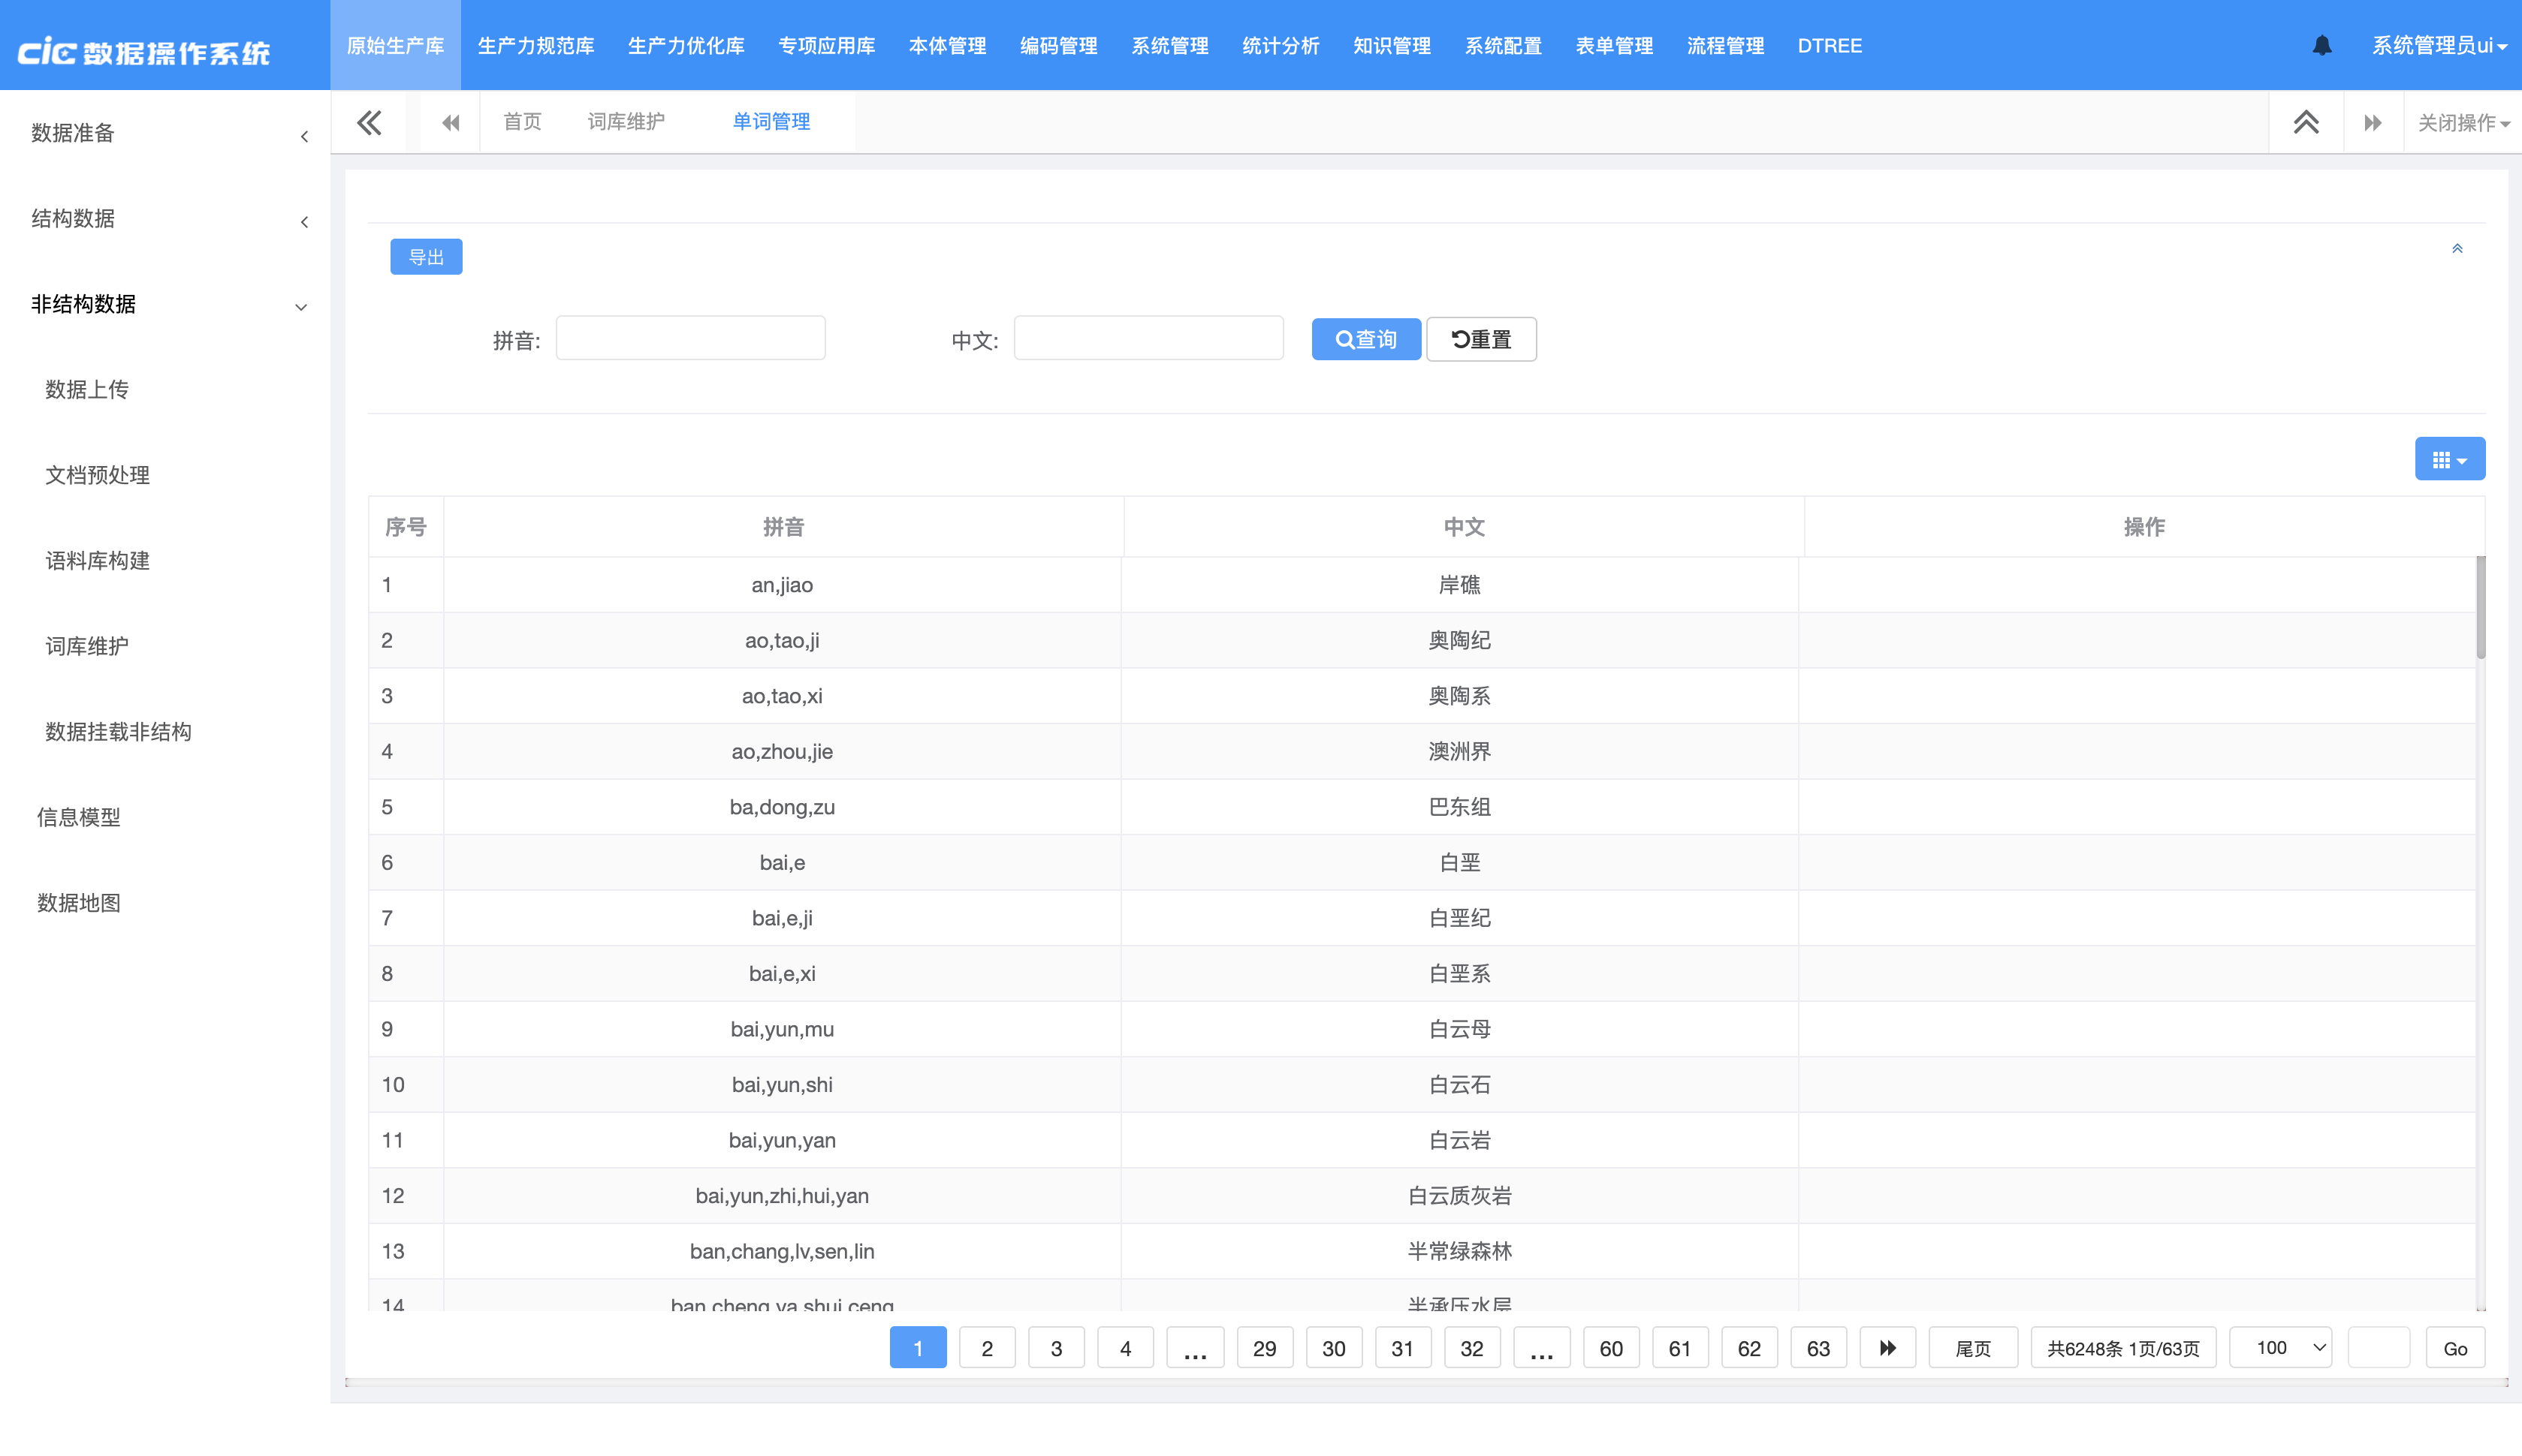Collapse sidebar with double-left chevron icon
The height and width of the screenshot is (1456, 2522).
coord(370,122)
